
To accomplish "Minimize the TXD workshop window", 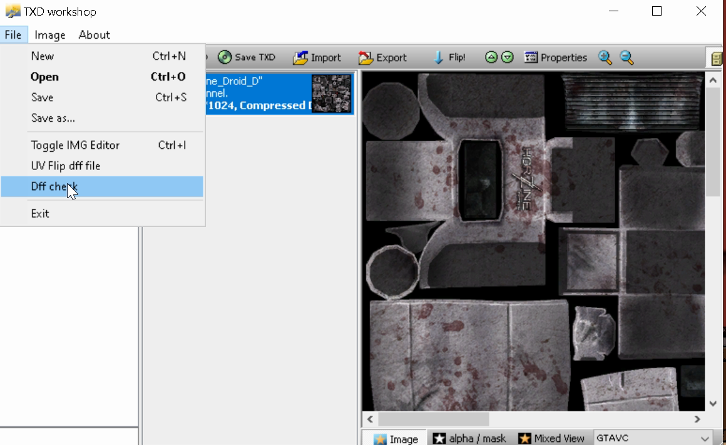I will [x=613, y=11].
